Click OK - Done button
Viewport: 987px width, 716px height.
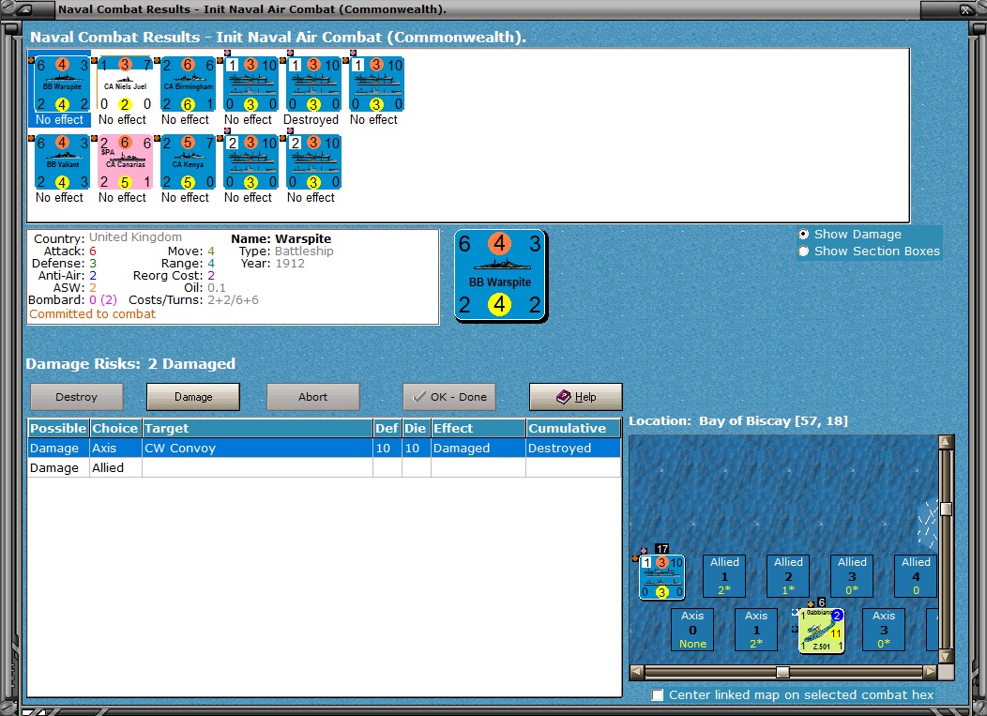[x=449, y=397]
